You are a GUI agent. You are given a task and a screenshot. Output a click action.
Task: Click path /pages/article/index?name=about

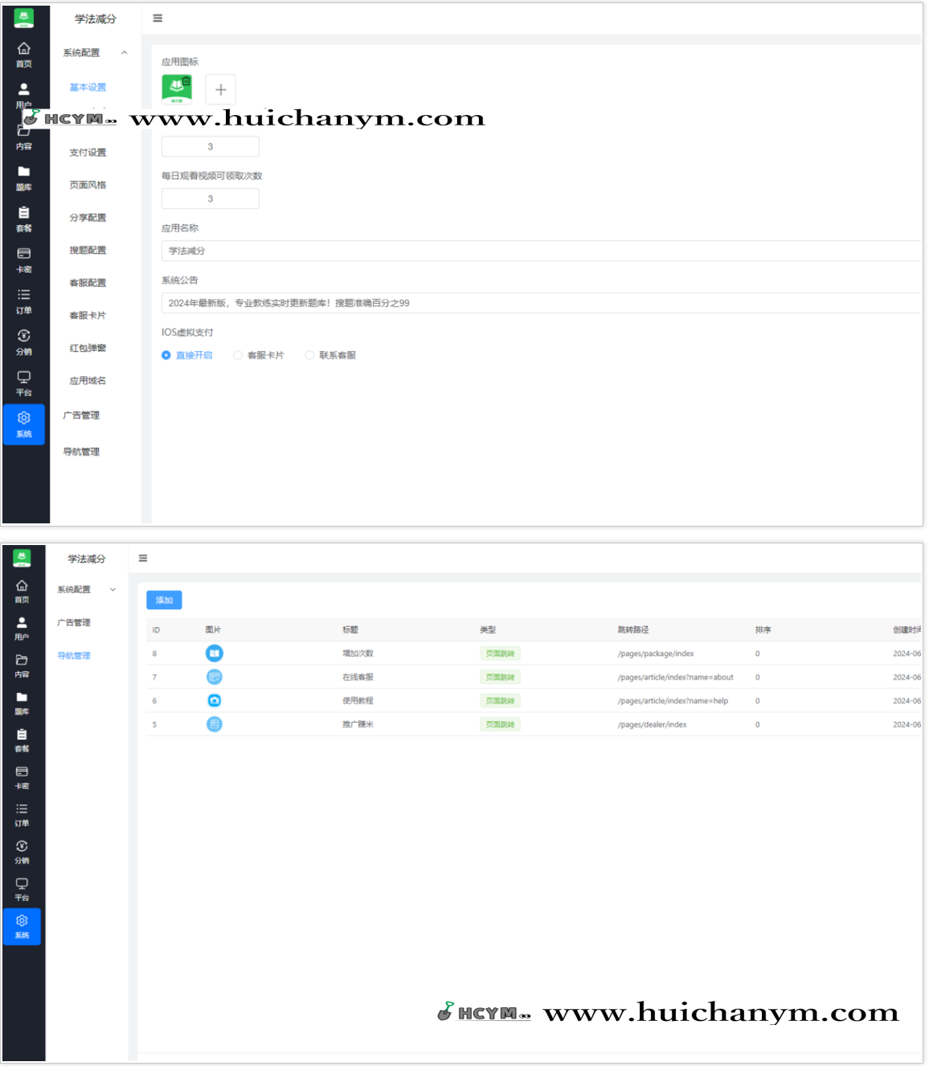point(675,677)
